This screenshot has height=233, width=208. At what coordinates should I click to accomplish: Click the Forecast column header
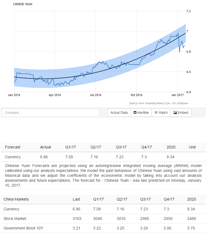[13, 147]
